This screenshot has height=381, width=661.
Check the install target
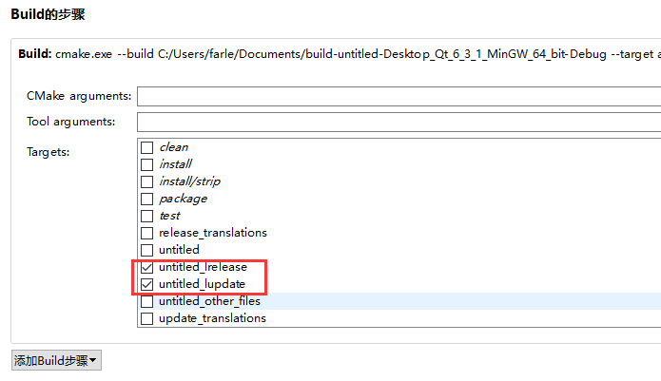click(x=146, y=164)
